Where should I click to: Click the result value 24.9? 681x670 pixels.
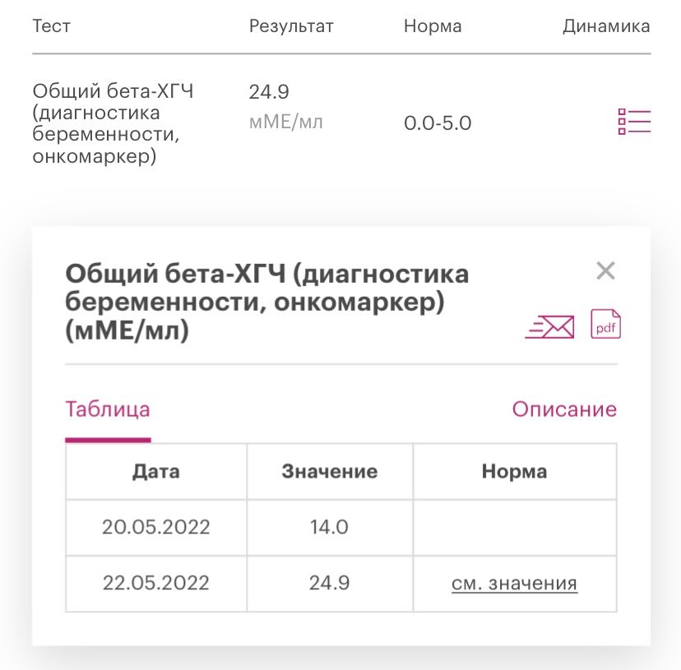[269, 91]
